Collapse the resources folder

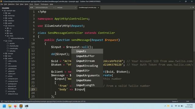(x=4, y=26)
